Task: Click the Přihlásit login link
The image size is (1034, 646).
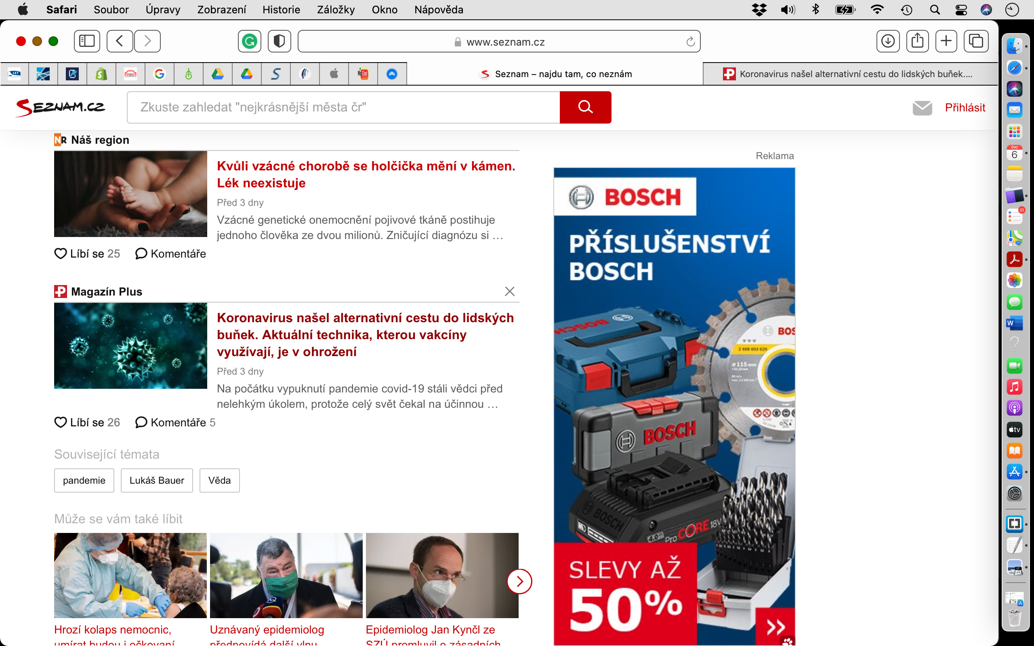Action: [965, 108]
